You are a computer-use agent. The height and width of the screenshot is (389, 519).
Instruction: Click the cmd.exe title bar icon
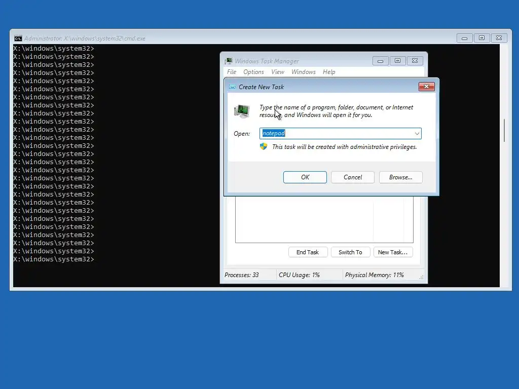pos(18,38)
